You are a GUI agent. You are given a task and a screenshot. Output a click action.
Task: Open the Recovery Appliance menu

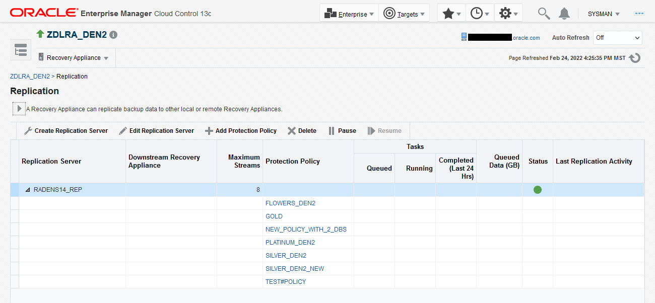74,58
